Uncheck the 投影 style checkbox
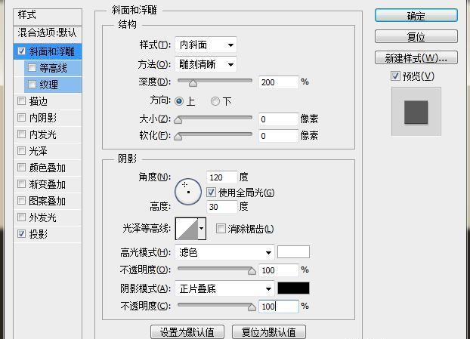 pyautogui.click(x=21, y=234)
